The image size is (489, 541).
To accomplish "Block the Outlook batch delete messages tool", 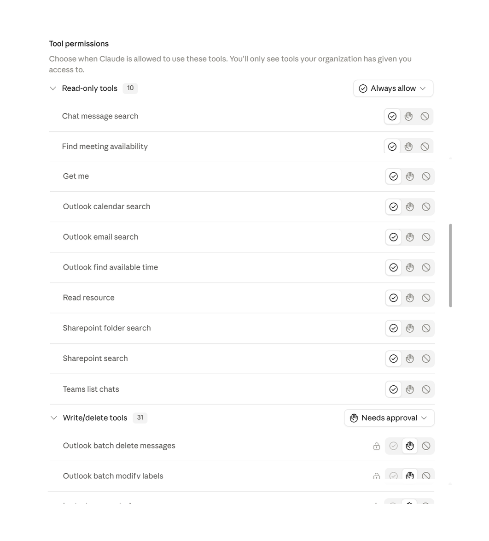I will pos(426,446).
